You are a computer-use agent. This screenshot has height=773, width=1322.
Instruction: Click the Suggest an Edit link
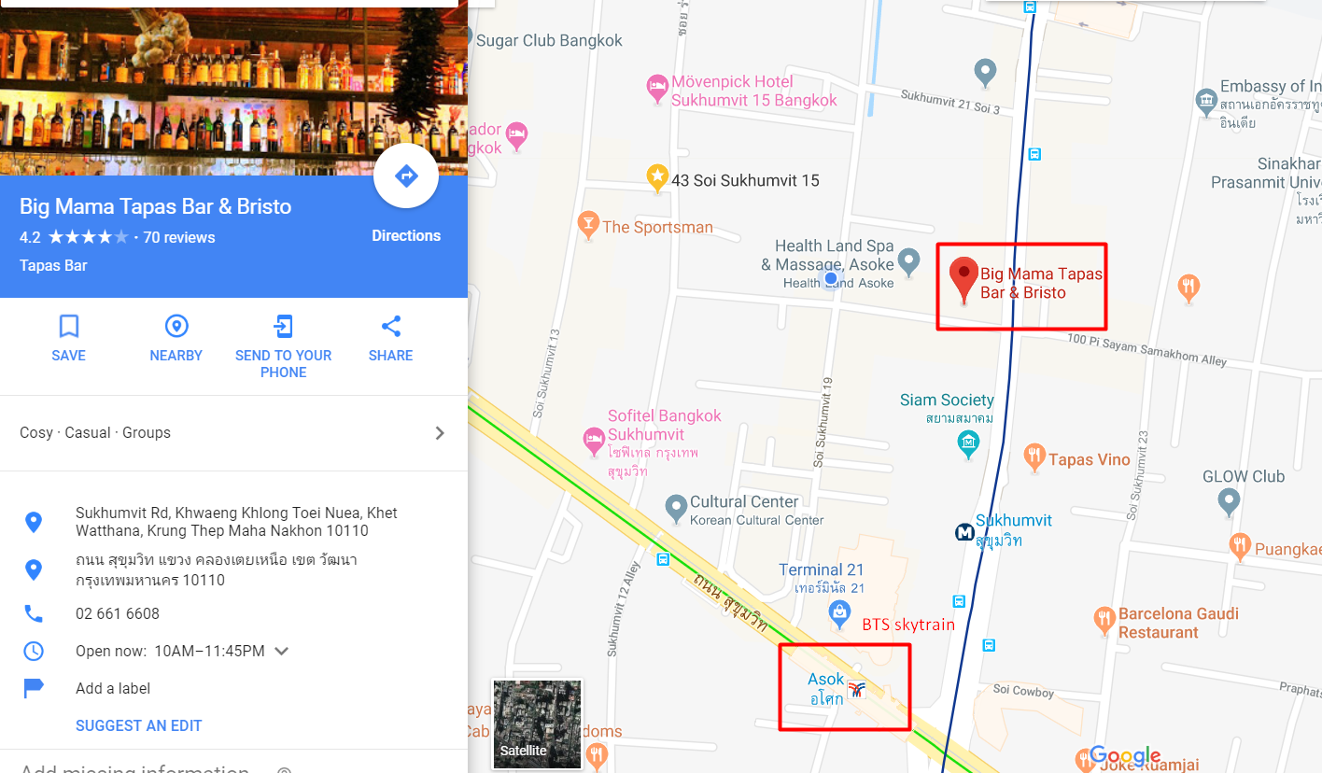139,725
